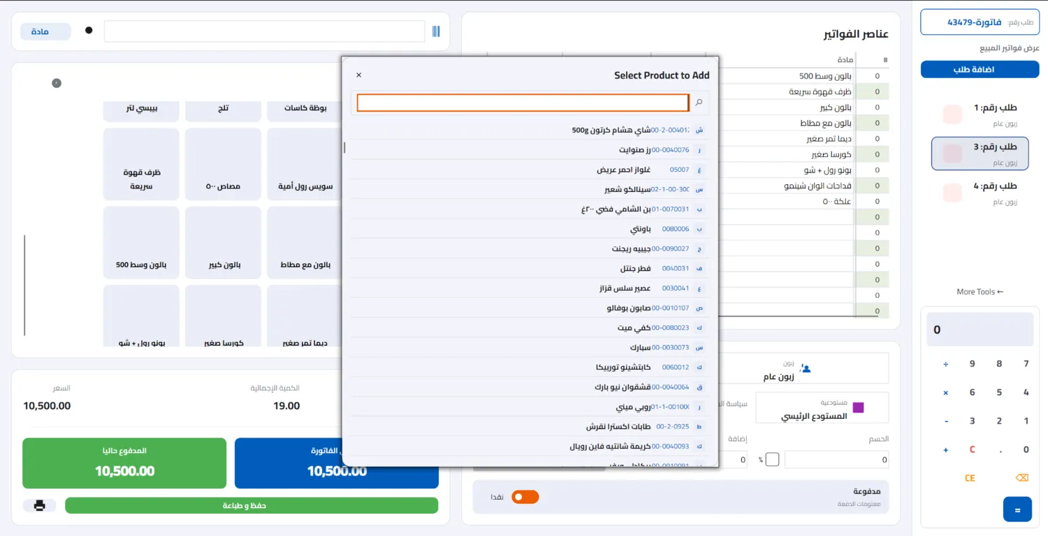Viewport: 1048px width, 536px height.
Task: Click the small gray circle above product tiles
Action: pos(57,83)
